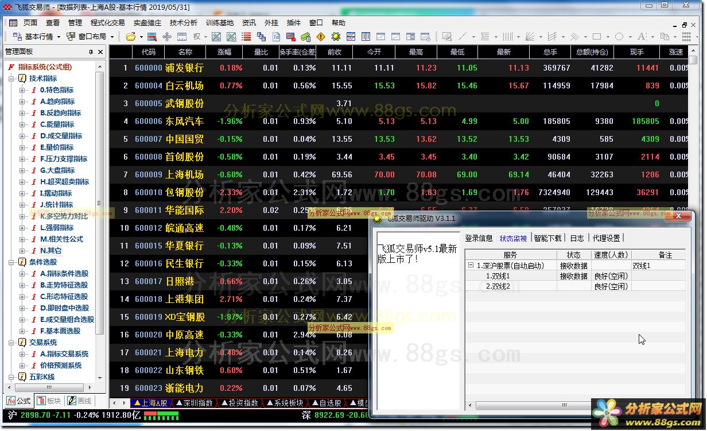Switch to the 登录信息 tab
Image resolution: width=707 pixels, height=431 pixels.
(x=479, y=238)
